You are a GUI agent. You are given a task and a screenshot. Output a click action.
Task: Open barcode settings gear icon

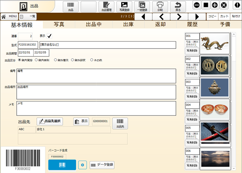tap(82, 165)
